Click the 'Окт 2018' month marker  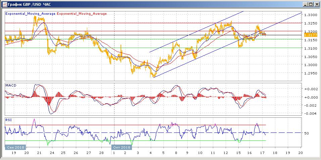(x=121, y=147)
